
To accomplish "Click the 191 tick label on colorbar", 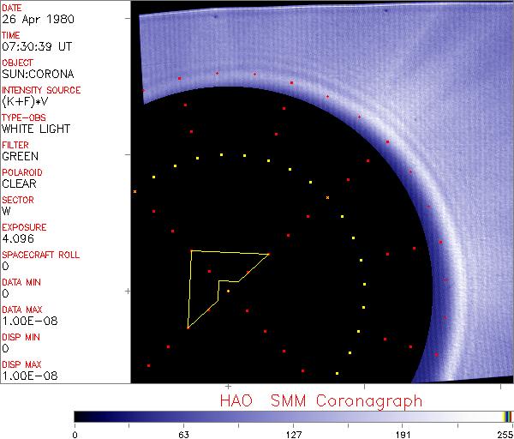I will point(403,435).
